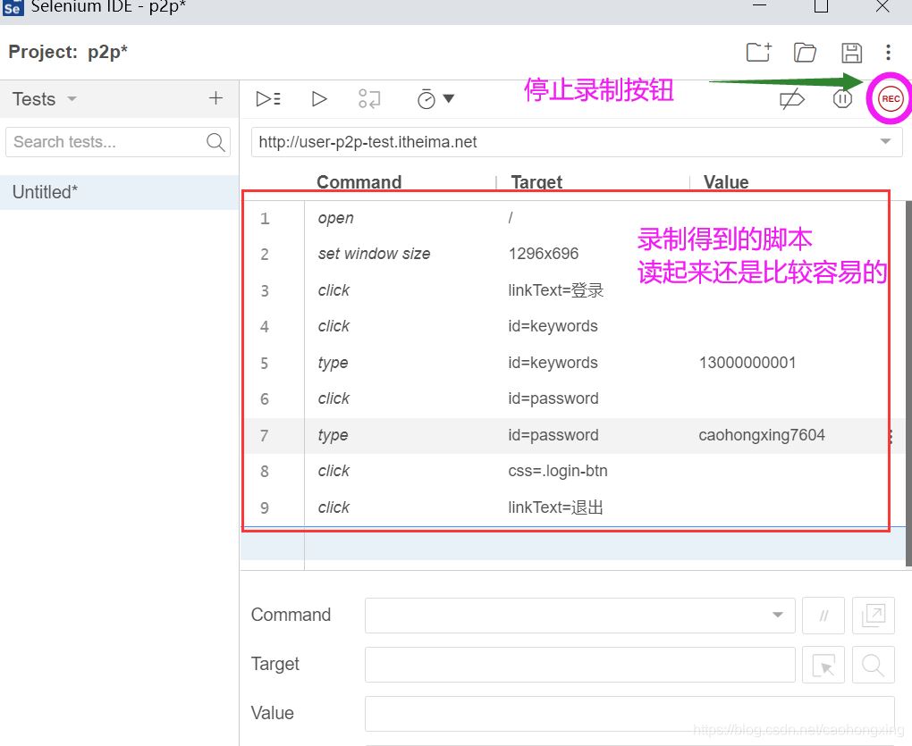Select the Untitled* test
This screenshot has height=746, width=912.
tap(119, 192)
